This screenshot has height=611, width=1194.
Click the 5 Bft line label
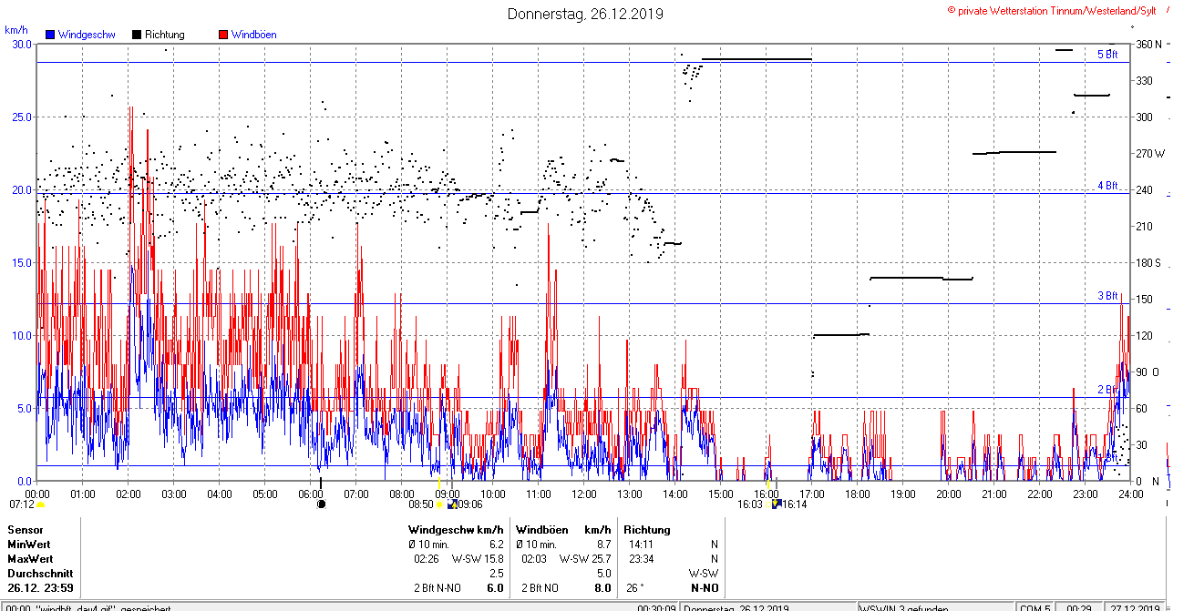point(1107,55)
